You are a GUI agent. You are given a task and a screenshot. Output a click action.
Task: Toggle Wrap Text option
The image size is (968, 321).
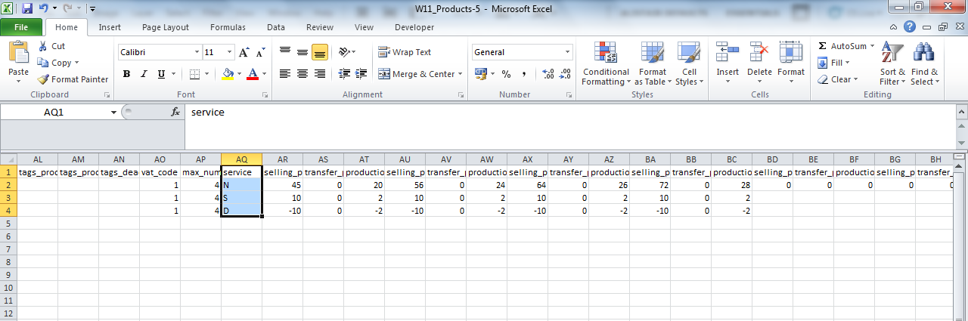[405, 52]
